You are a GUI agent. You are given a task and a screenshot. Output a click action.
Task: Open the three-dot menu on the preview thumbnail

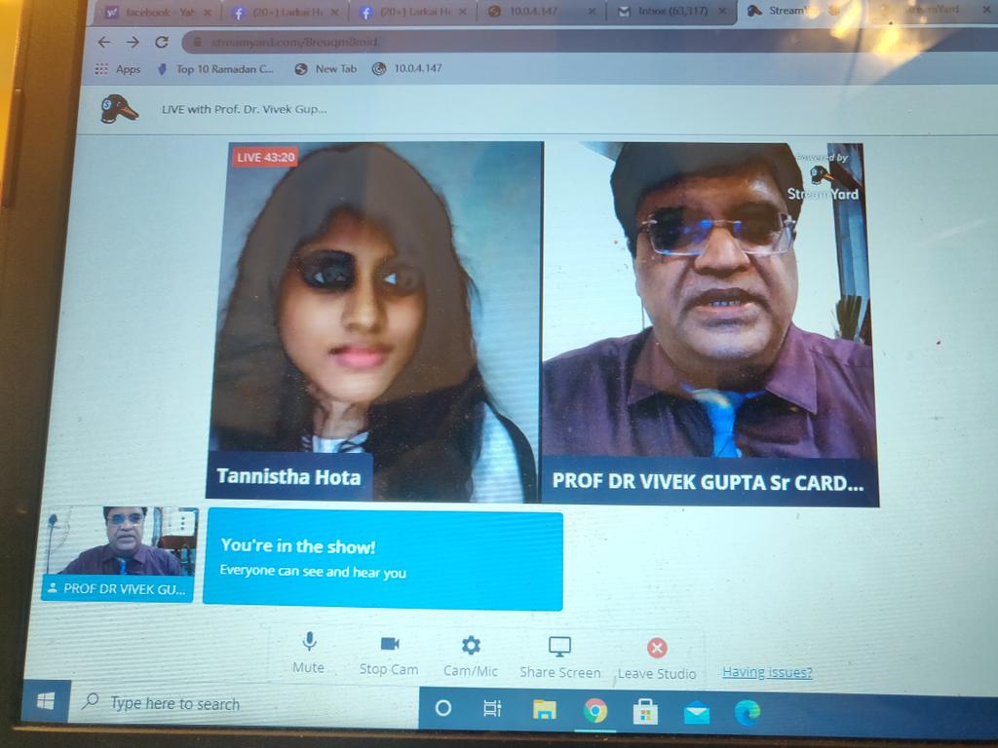pyautogui.click(x=182, y=522)
